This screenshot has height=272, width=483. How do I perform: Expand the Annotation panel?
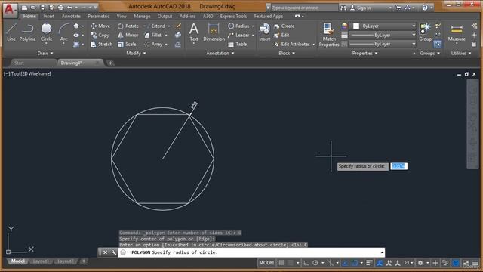(x=220, y=54)
